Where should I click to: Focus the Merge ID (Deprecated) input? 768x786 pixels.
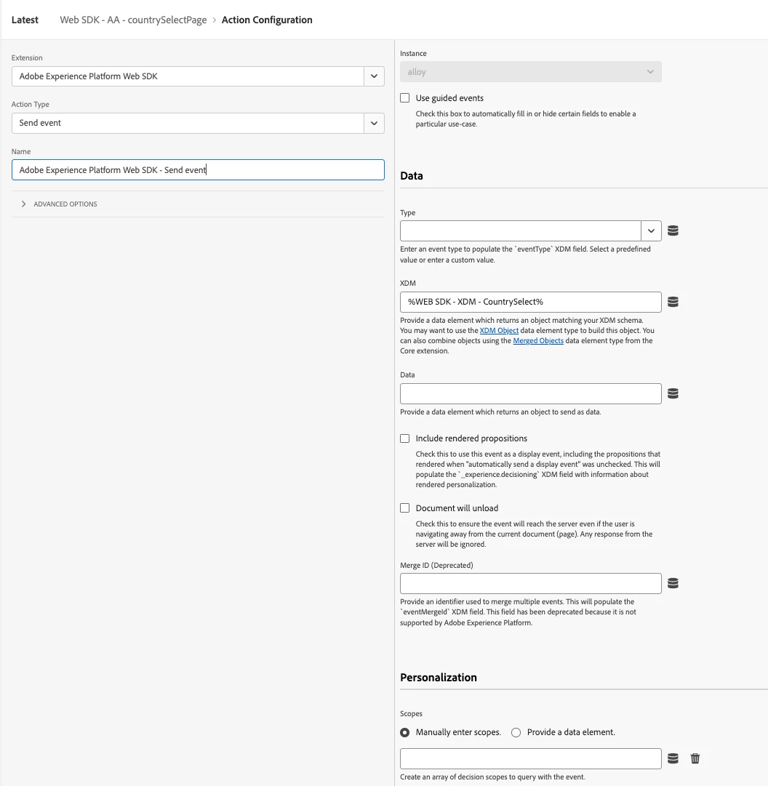(x=530, y=583)
